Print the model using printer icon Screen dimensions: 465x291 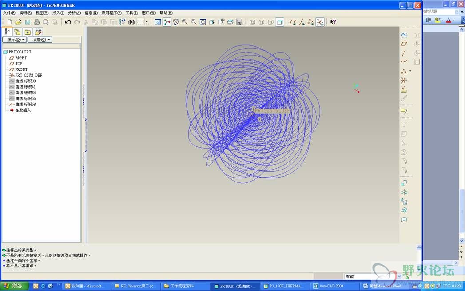pos(37,22)
